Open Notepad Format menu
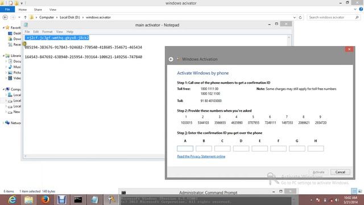The width and height of the screenshot is (364, 205). [x=47, y=32]
